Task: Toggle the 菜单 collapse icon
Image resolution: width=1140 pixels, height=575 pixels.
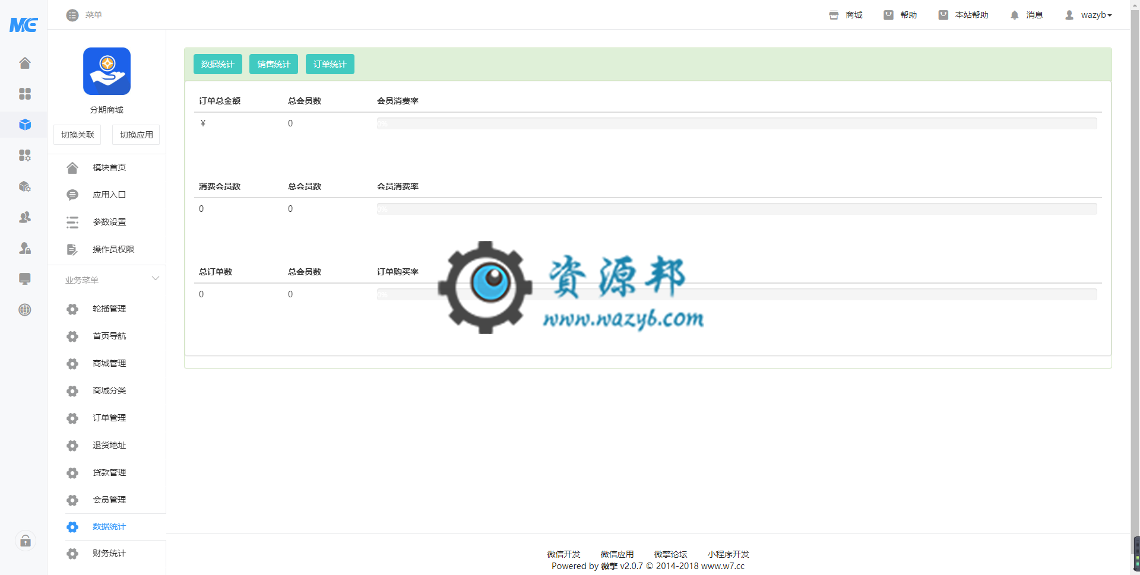Action: pos(72,15)
